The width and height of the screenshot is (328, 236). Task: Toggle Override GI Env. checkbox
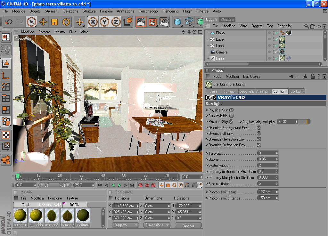point(259,133)
